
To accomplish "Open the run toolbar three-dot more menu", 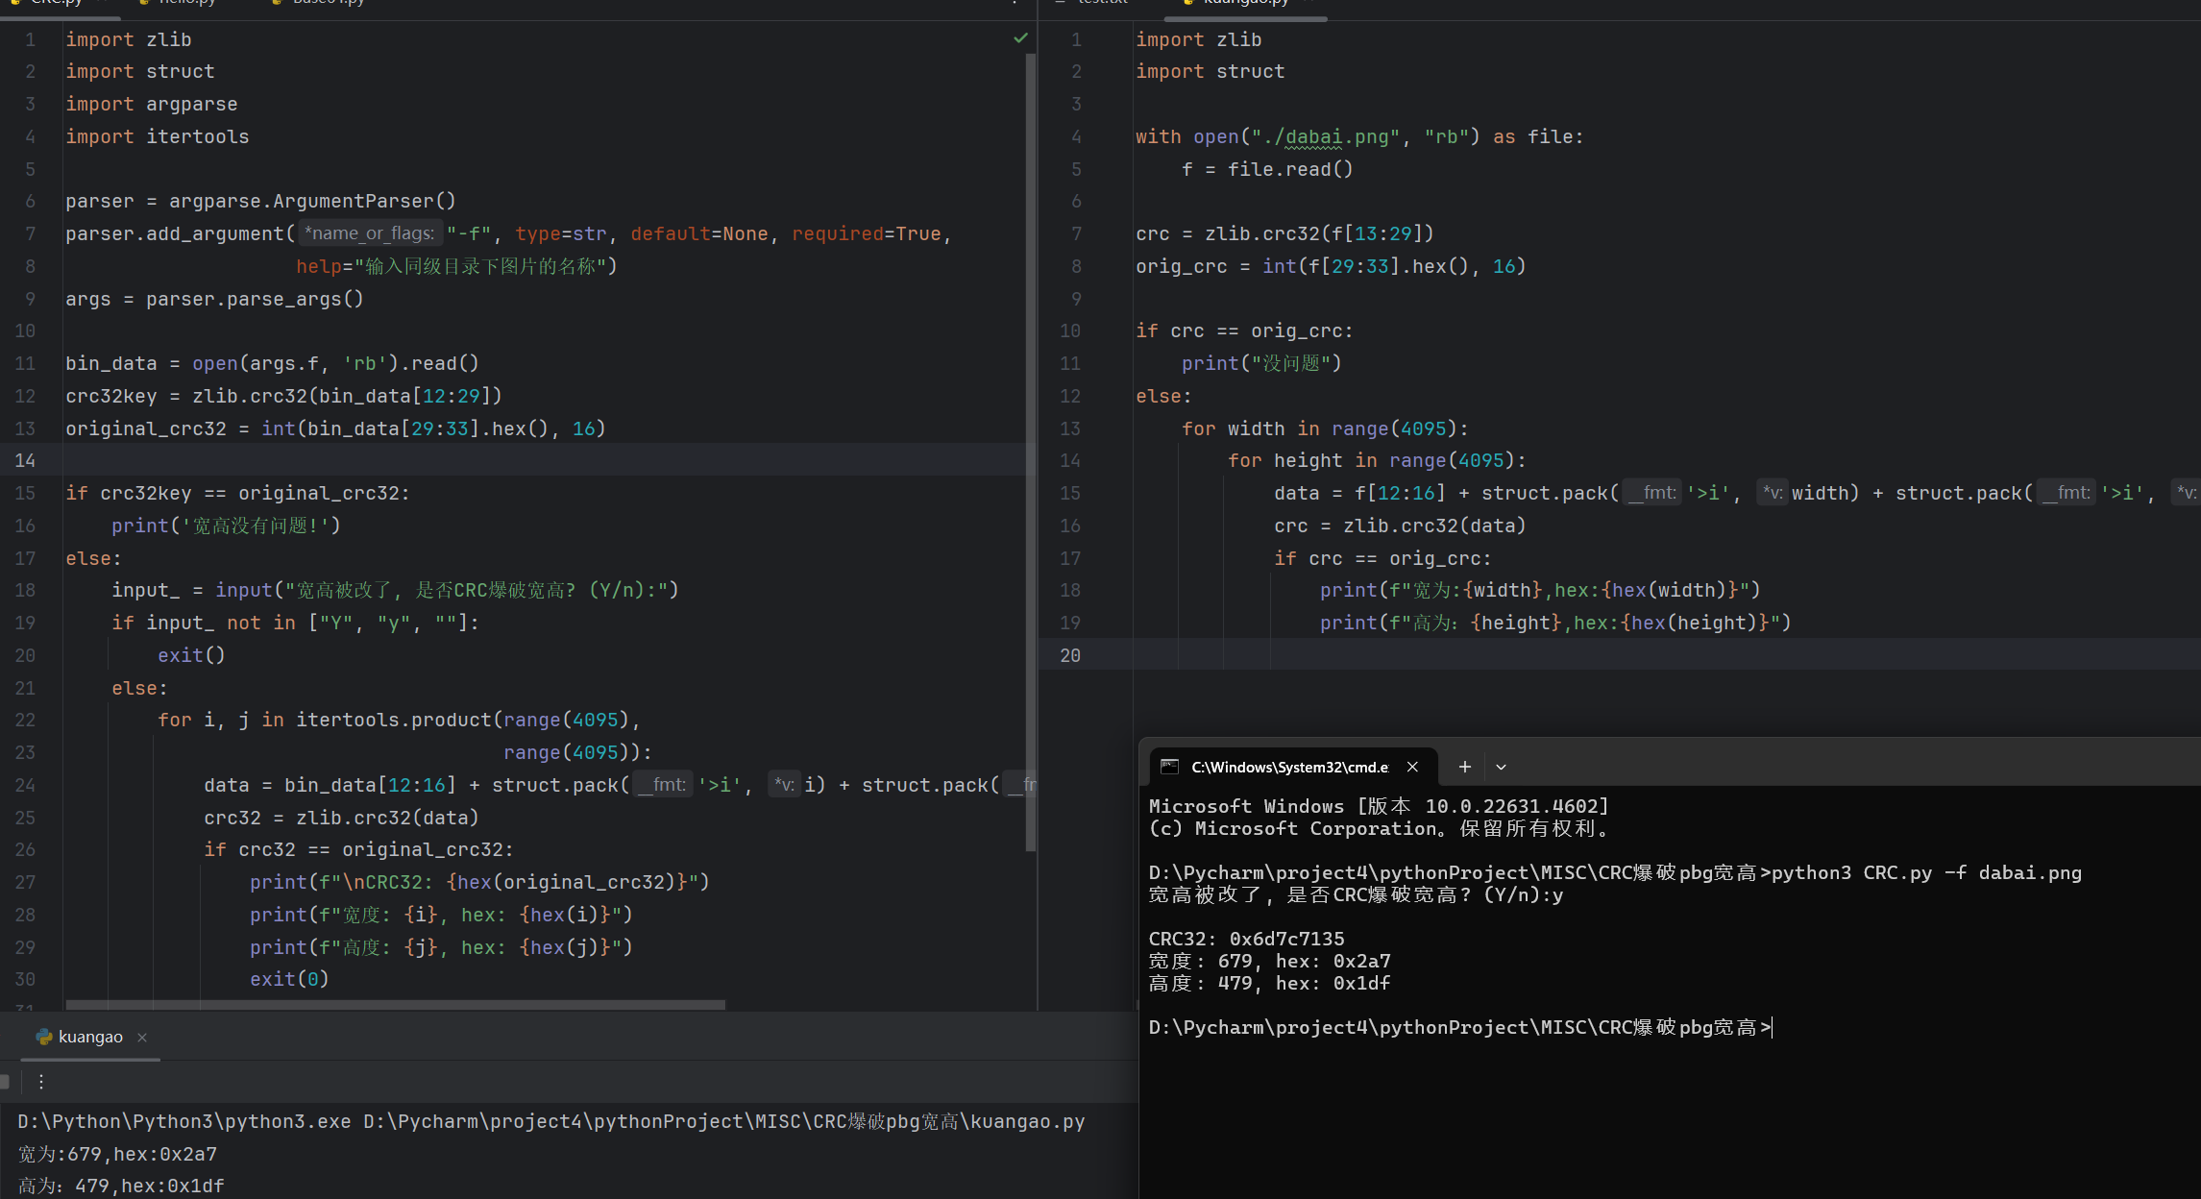I will coord(41,1082).
